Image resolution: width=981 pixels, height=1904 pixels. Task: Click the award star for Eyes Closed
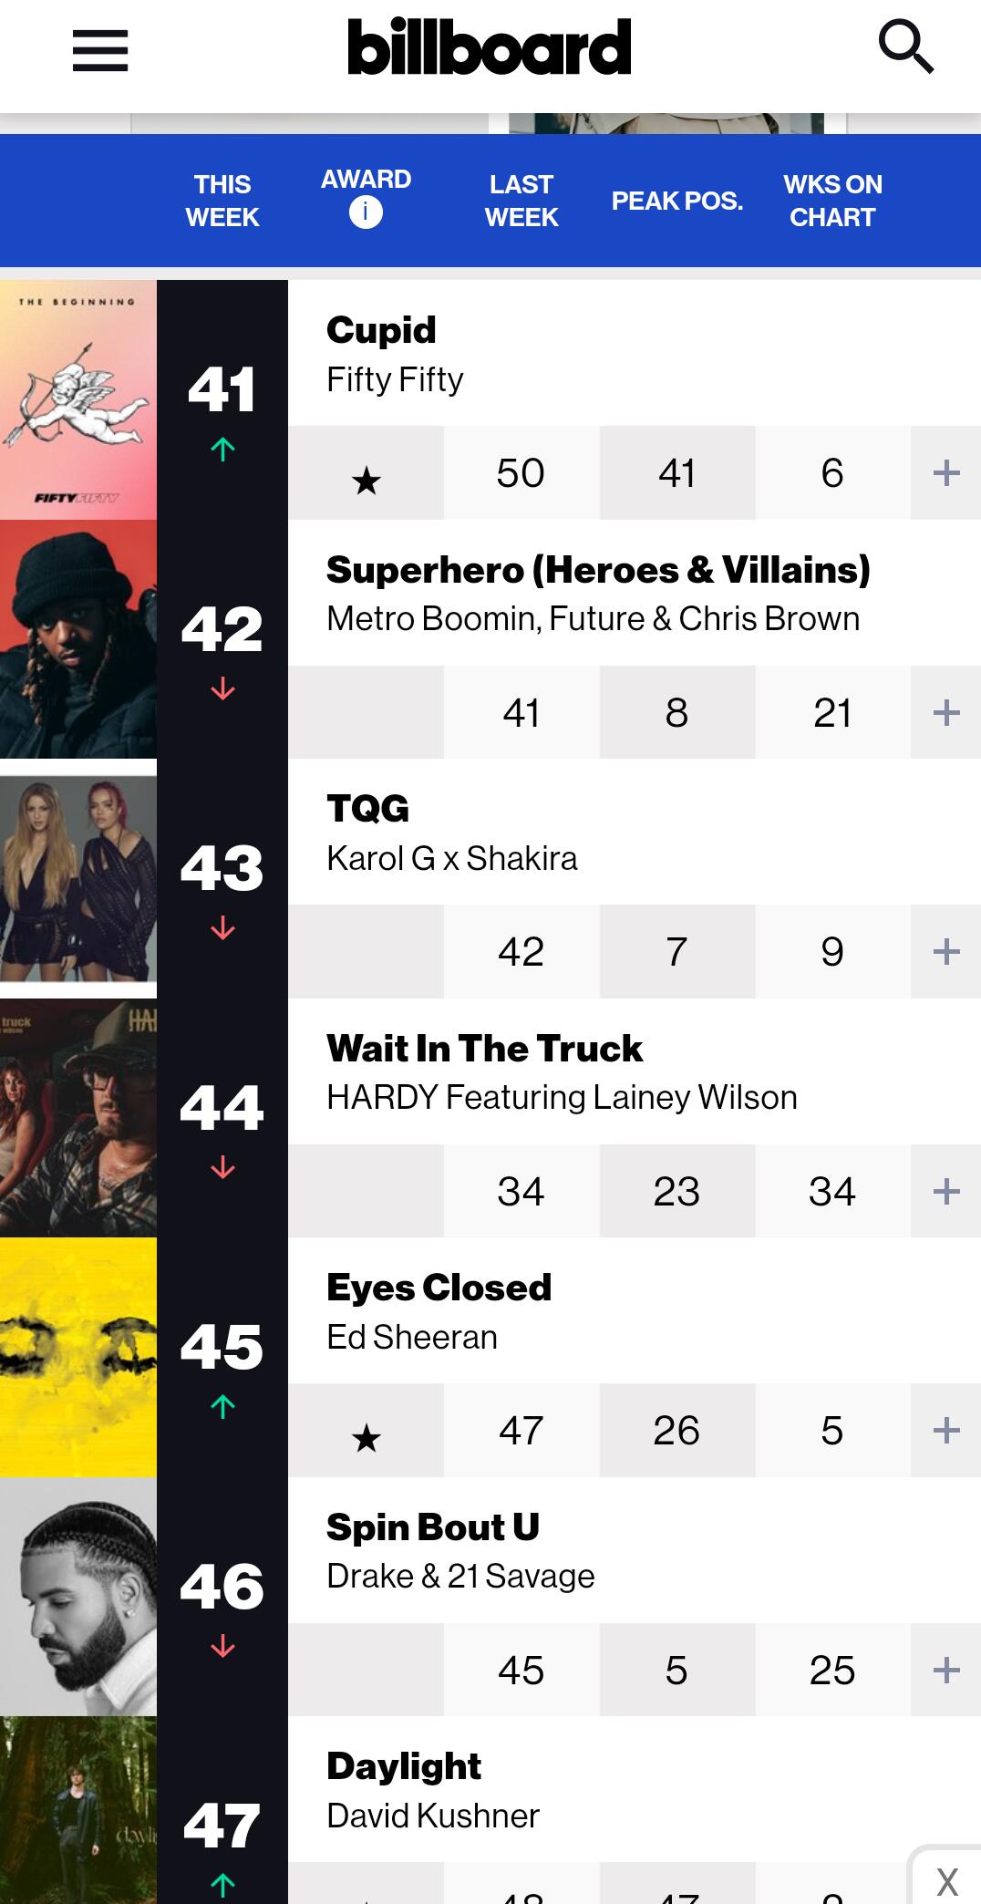(x=367, y=1438)
